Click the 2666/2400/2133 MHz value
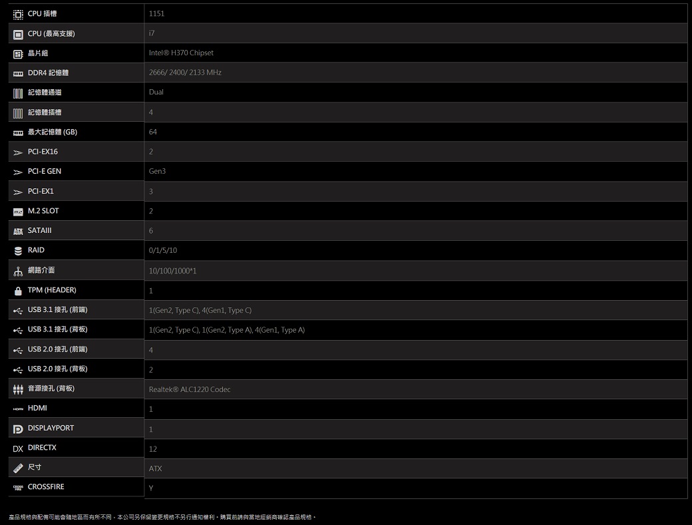Image resolution: width=692 pixels, height=525 pixels. (185, 73)
